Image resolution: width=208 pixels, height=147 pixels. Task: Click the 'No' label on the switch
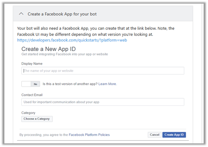pos(35,84)
